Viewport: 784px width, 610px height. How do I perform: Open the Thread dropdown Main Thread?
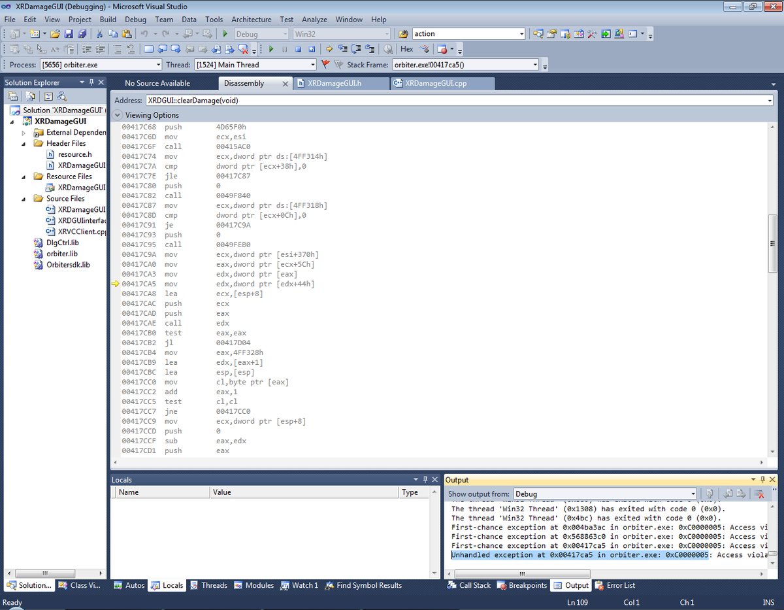(255, 65)
